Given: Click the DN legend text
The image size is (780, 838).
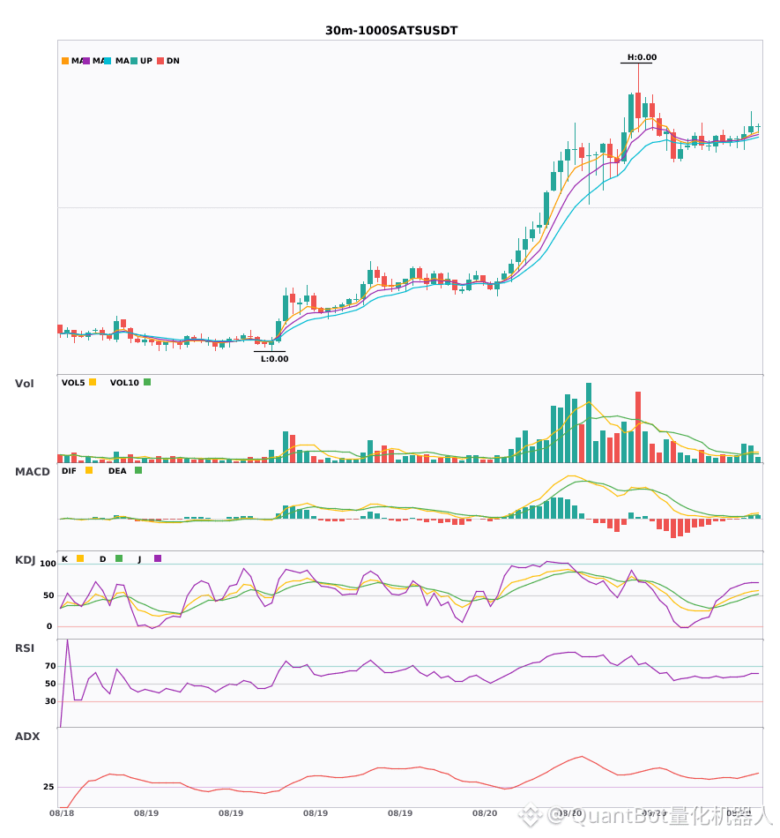Looking at the screenshot, I should click(x=173, y=61).
